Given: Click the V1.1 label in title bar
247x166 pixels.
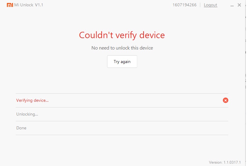Looking at the screenshot, I should point(39,5).
